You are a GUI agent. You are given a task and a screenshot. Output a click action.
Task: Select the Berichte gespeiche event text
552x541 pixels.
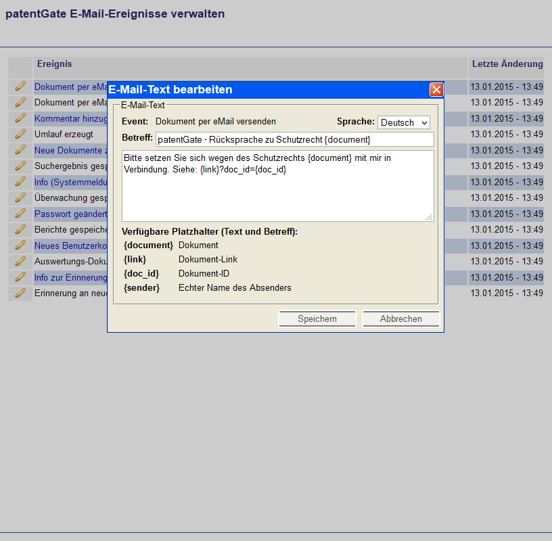click(71, 229)
